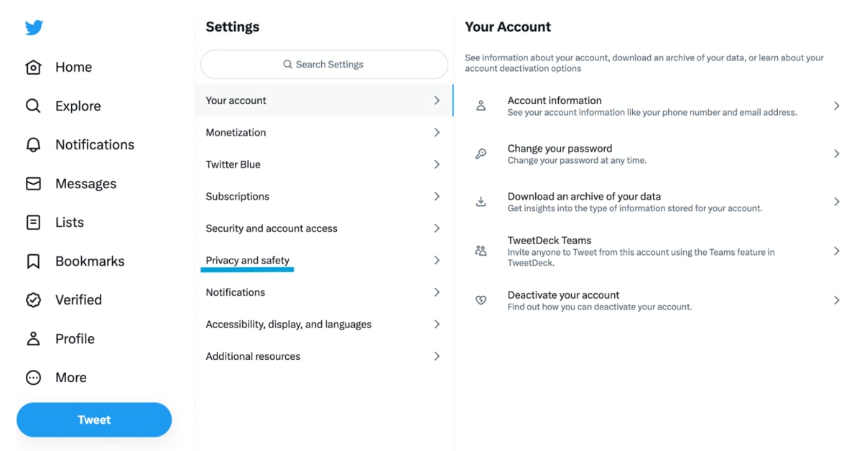Click the key icon beside Change your password
The height and width of the screenshot is (451, 862).
pyautogui.click(x=481, y=153)
